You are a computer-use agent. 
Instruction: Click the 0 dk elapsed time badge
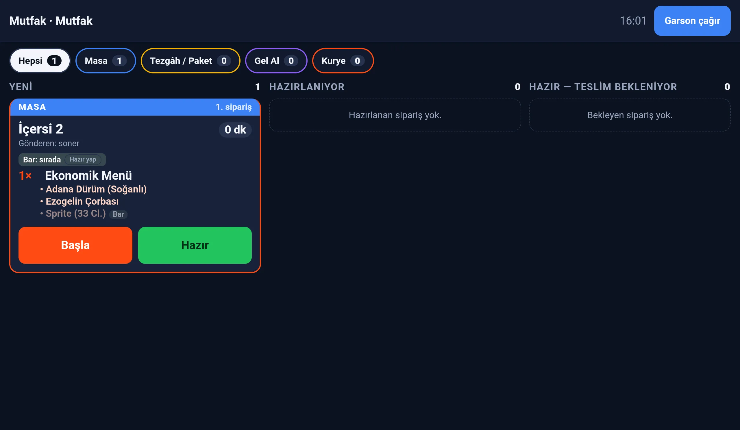coord(235,130)
